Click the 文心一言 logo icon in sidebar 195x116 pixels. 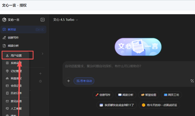point(4,20)
